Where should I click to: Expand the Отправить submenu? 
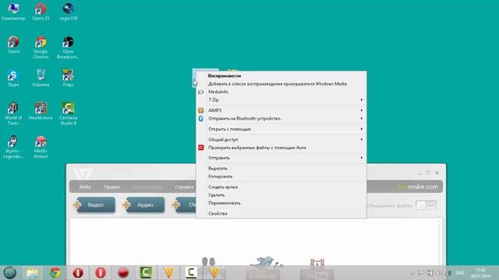click(281, 158)
